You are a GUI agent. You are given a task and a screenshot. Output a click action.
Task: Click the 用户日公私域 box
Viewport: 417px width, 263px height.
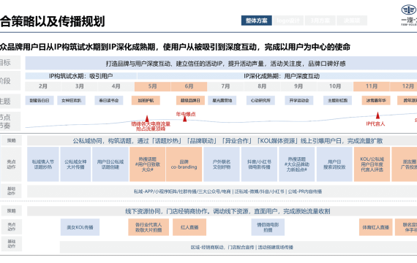click(x=110, y=164)
